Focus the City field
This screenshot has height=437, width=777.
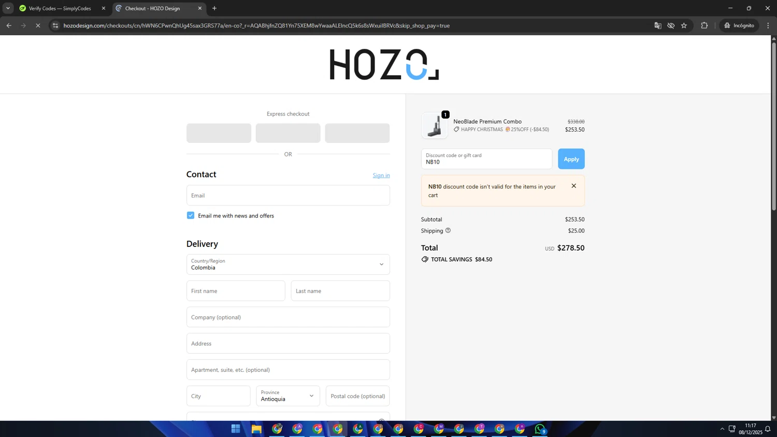tap(219, 396)
